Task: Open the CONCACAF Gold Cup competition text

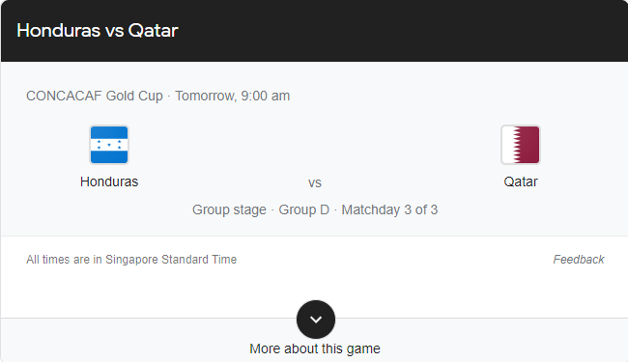Action: pos(95,96)
